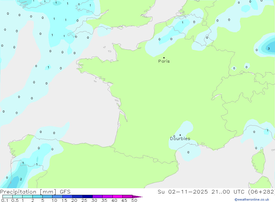Screen dimensions: 275x202
Task: Pick the 40–45 mm magenta legend swatch
Action: [117, 196]
